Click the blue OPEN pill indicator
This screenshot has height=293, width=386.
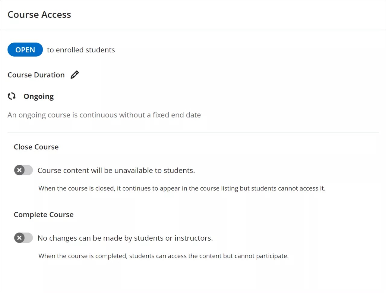click(25, 50)
